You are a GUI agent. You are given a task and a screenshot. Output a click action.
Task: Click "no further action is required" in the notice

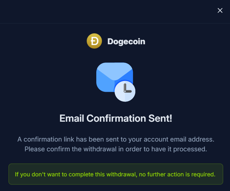tap(177, 174)
